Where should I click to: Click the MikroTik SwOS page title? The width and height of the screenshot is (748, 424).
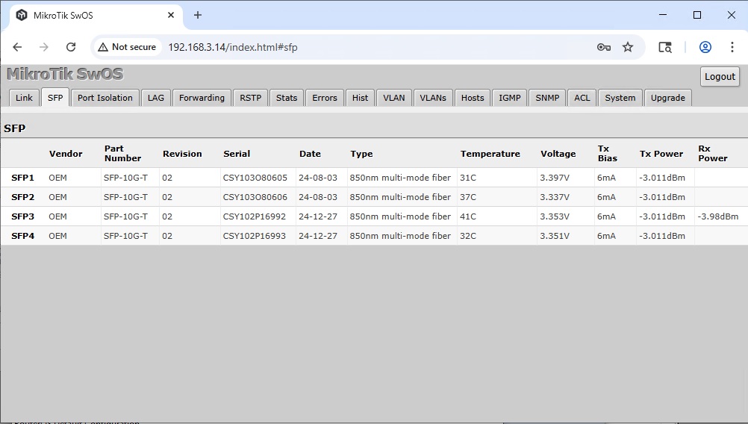[x=65, y=74]
